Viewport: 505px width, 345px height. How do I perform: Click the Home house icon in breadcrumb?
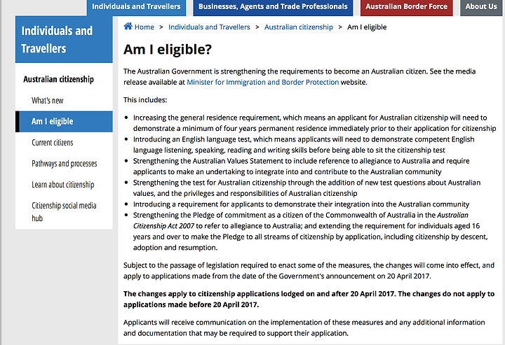click(x=128, y=27)
